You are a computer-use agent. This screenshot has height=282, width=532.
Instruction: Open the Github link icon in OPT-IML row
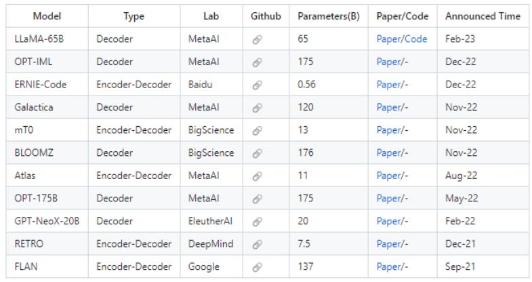[257, 62]
